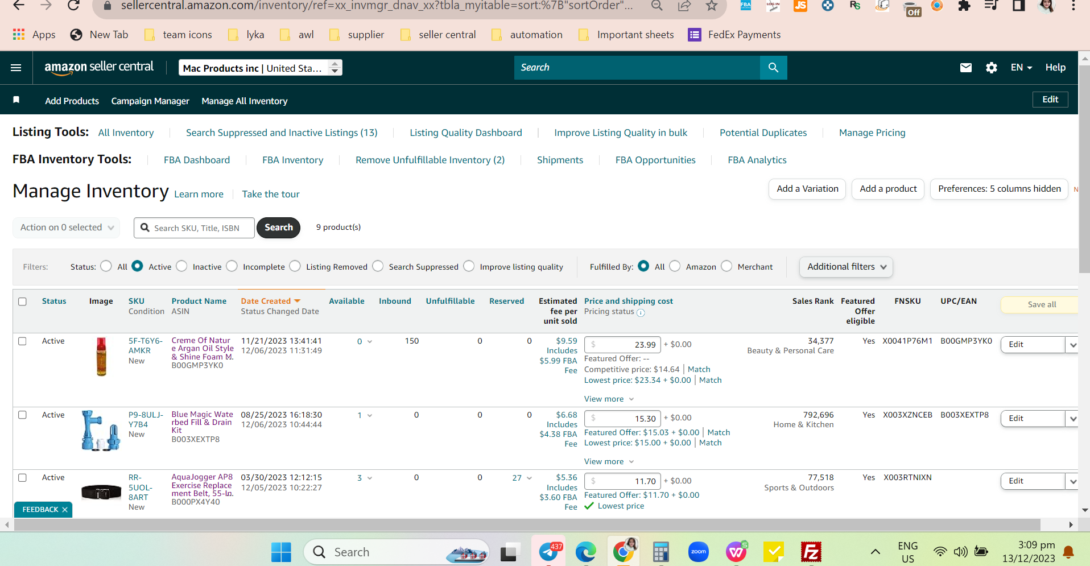This screenshot has height=566, width=1090.
Task: Click the share icon in the address bar
Action: [684, 6]
